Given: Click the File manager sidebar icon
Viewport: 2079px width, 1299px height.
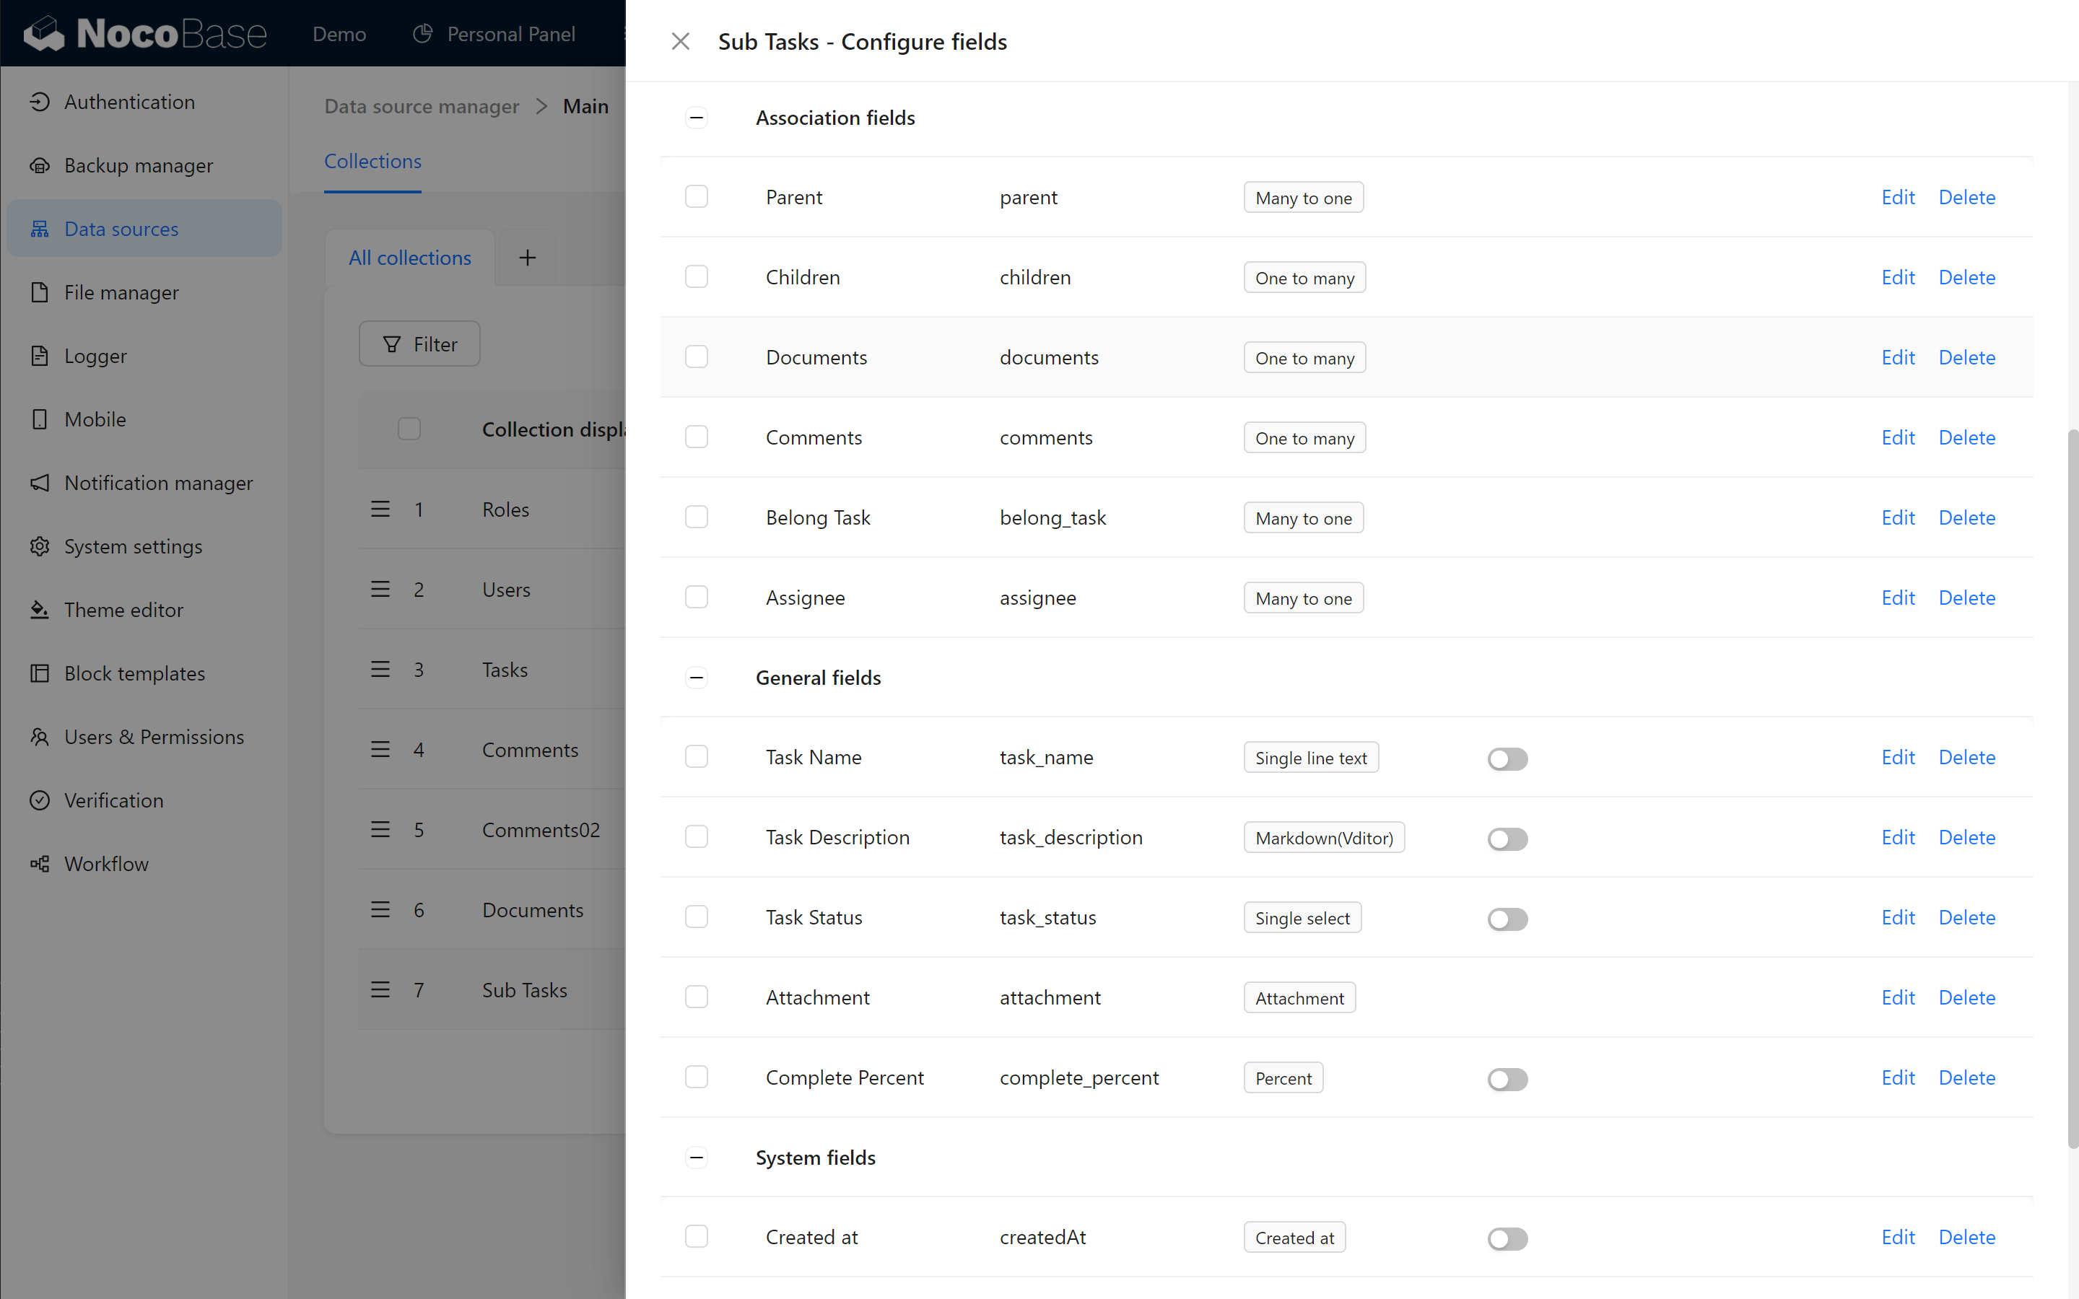Looking at the screenshot, I should (x=39, y=292).
